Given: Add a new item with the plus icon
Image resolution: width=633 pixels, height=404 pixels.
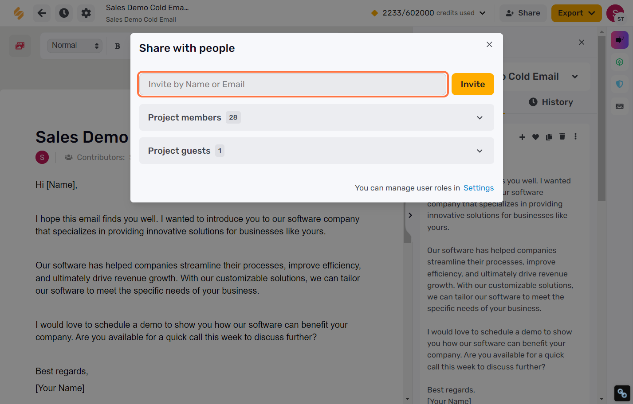Looking at the screenshot, I should tap(522, 137).
